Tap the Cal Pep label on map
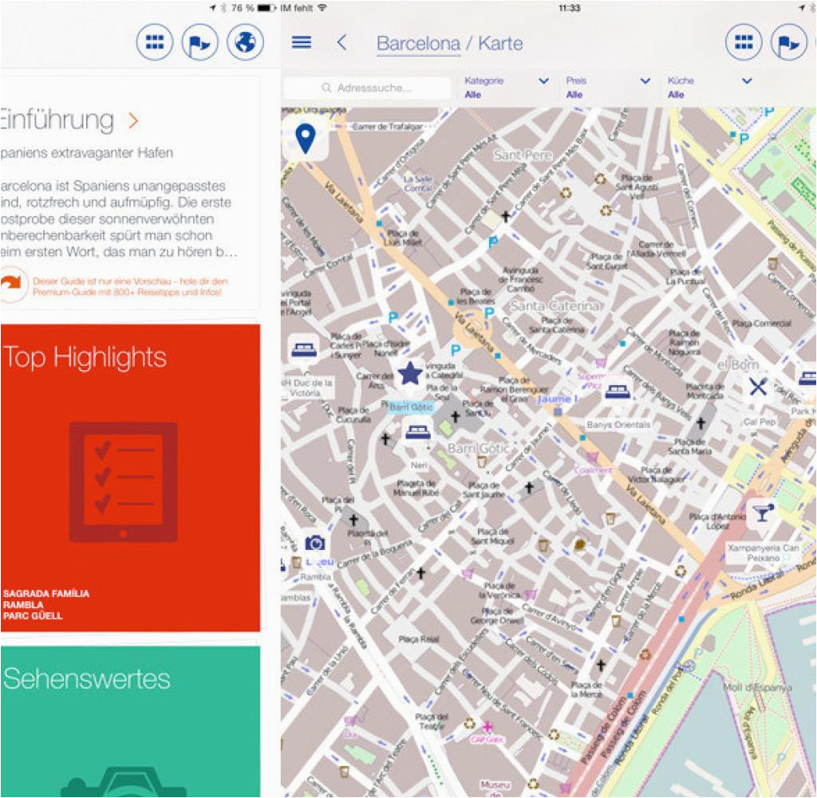Screen dimensions: 817x798 click(760, 422)
